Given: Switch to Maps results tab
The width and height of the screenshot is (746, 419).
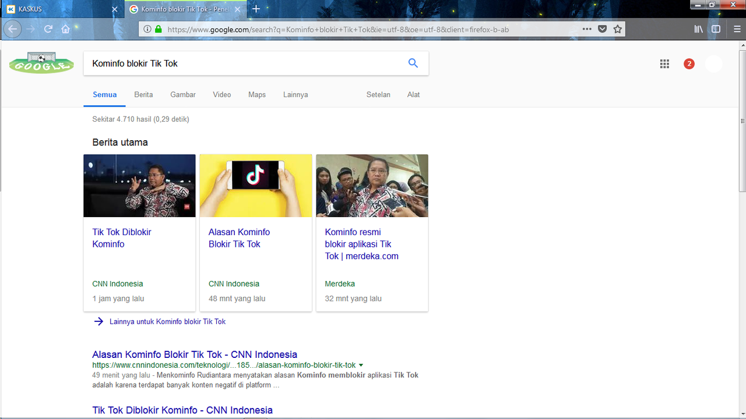Looking at the screenshot, I should (257, 95).
